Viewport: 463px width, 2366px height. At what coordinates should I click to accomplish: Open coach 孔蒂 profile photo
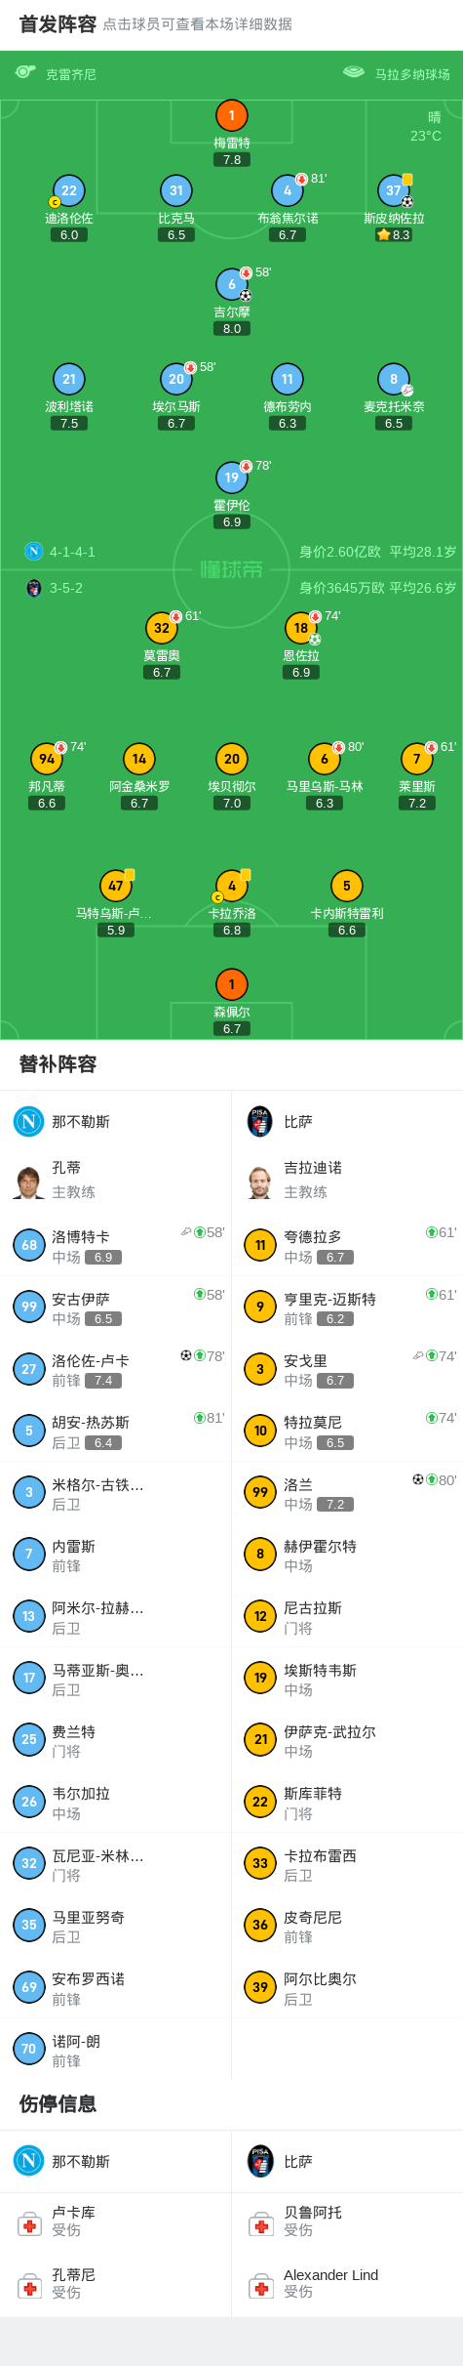[x=29, y=1181]
